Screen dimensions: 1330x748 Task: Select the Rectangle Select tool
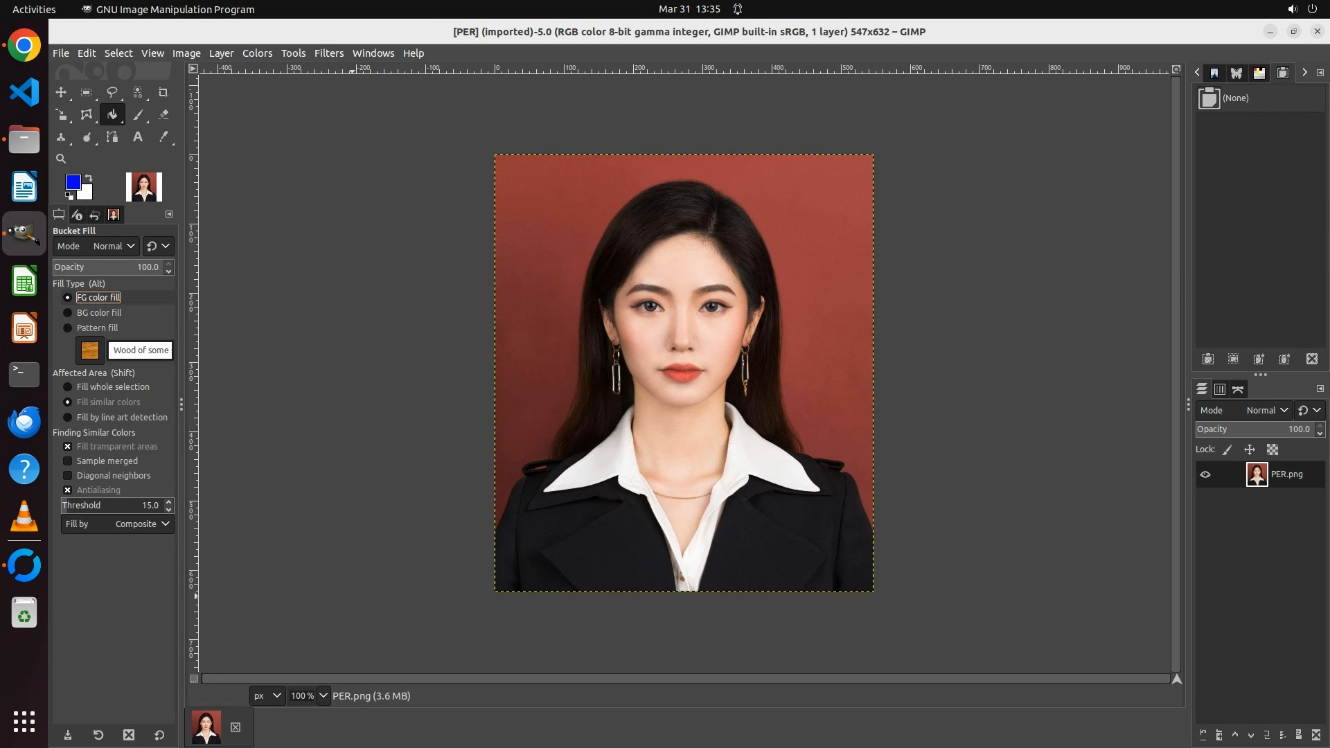[x=87, y=92]
